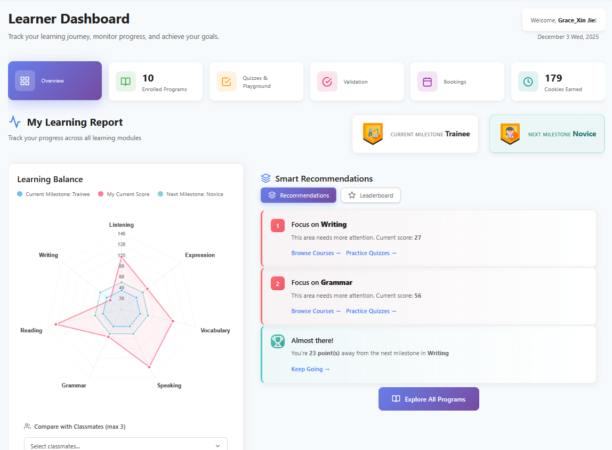Click the Reading data point on radar chart
The image size is (612, 450).
[x=56, y=324]
